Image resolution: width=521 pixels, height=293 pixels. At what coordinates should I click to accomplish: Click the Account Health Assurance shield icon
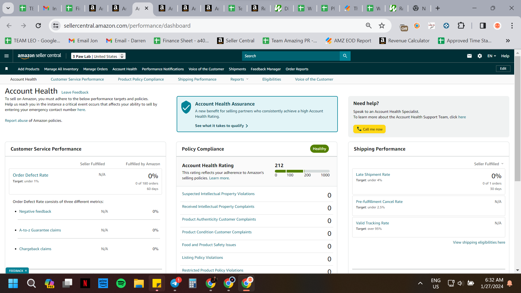[x=186, y=107]
